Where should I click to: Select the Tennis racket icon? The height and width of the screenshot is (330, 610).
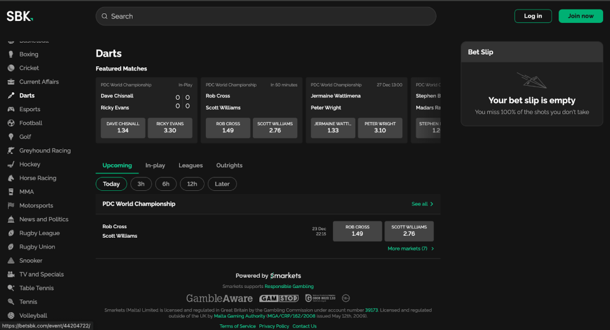point(11,301)
